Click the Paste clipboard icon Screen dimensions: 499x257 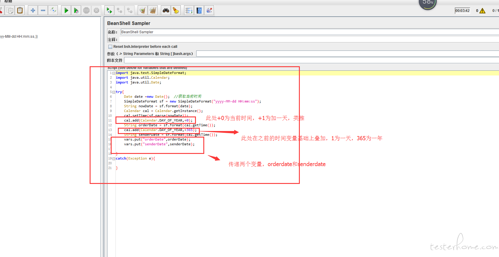(20, 10)
